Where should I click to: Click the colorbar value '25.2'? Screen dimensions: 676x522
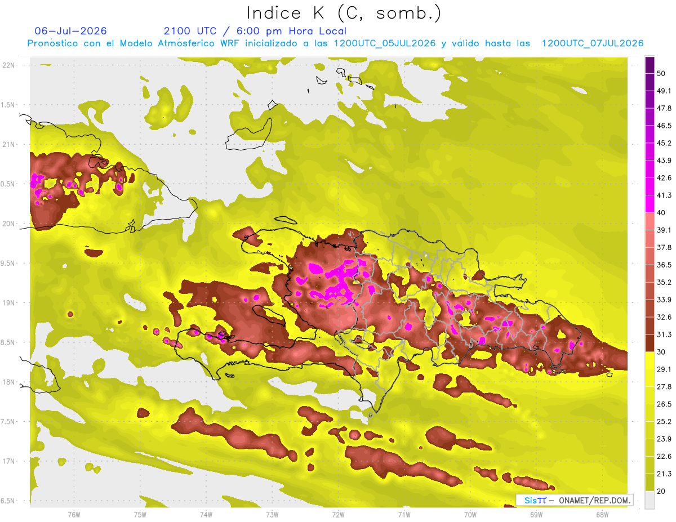[x=664, y=422]
